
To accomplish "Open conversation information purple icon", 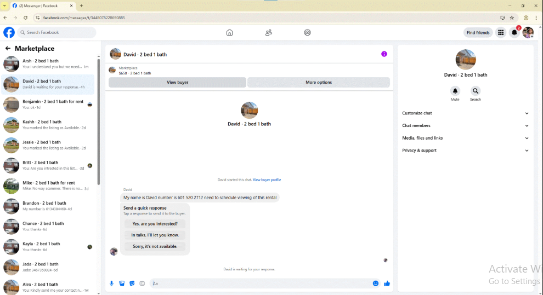I will click(384, 54).
